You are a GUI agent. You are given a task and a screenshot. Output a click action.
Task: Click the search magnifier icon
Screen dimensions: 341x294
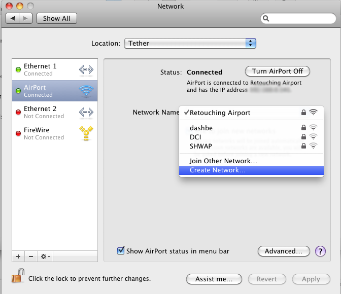point(266,18)
